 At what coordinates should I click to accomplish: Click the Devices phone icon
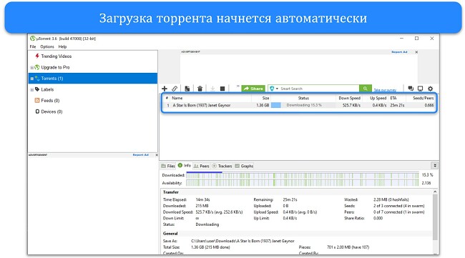[x=37, y=111]
